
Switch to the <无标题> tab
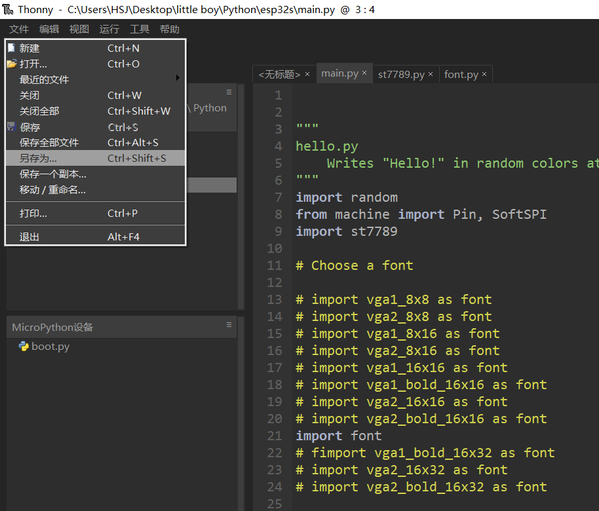click(x=280, y=74)
